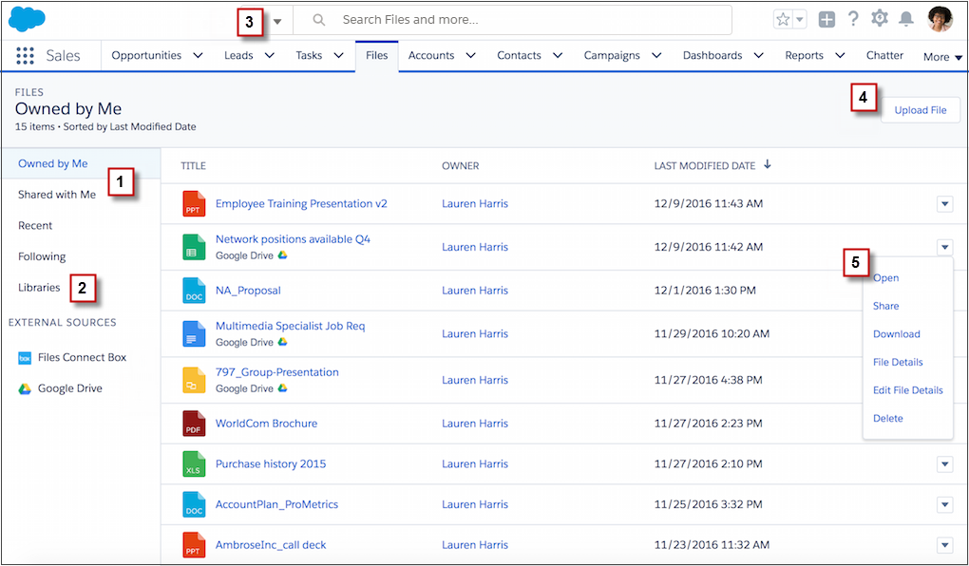Expand the Opportunities tab chevron

click(198, 56)
